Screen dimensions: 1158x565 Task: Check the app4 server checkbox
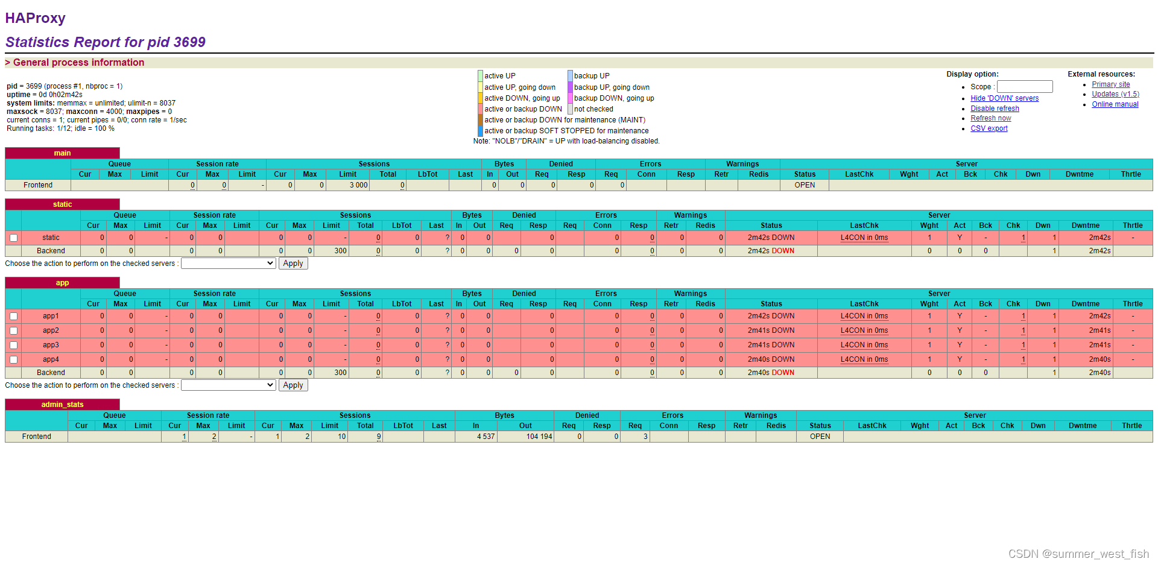(x=13, y=359)
